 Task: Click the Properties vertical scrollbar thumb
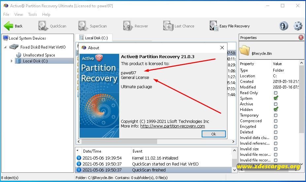point(301,99)
